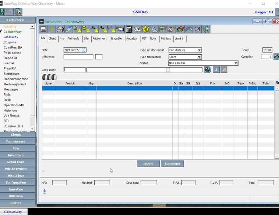Select the eraser clear icon

click(x=69, y=29)
